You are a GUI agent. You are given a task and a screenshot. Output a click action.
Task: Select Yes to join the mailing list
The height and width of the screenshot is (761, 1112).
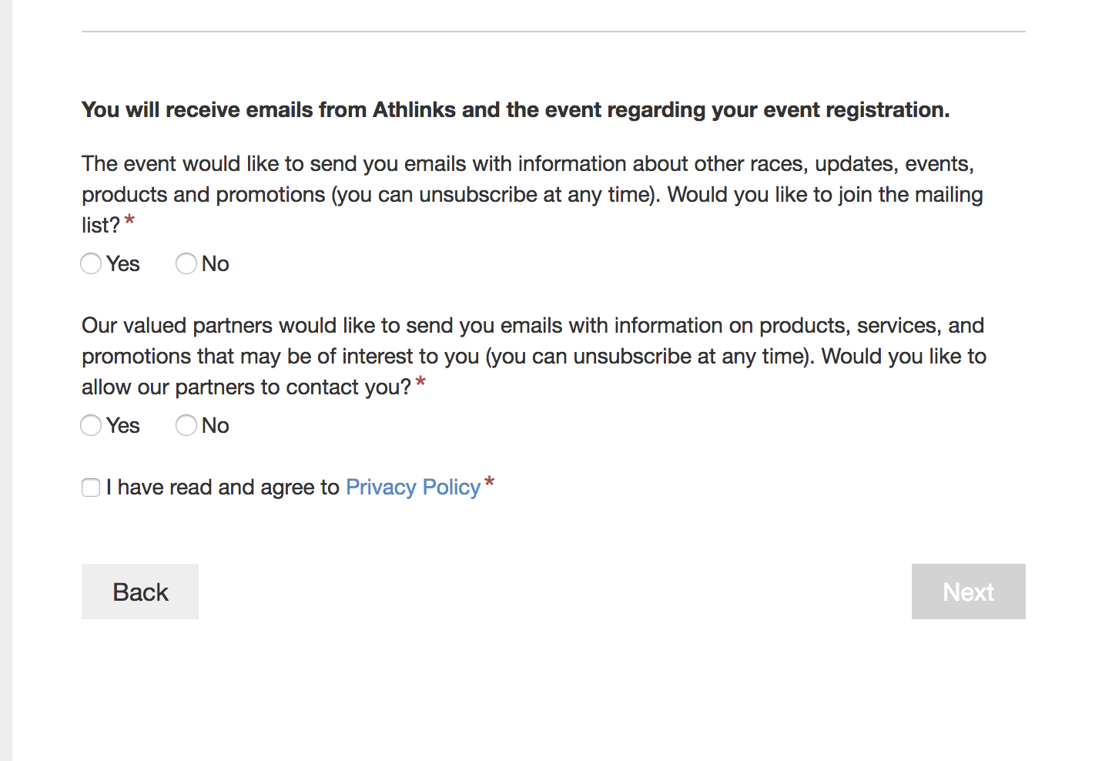pos(91,263)
